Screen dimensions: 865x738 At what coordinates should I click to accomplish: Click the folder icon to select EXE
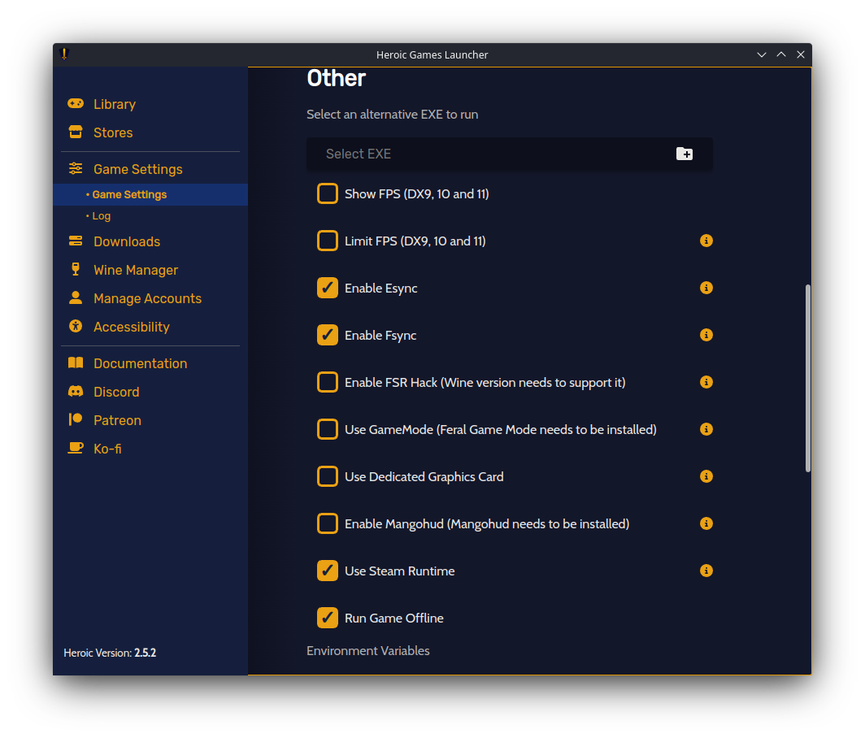pyautogui.click(x=685, y=154)
